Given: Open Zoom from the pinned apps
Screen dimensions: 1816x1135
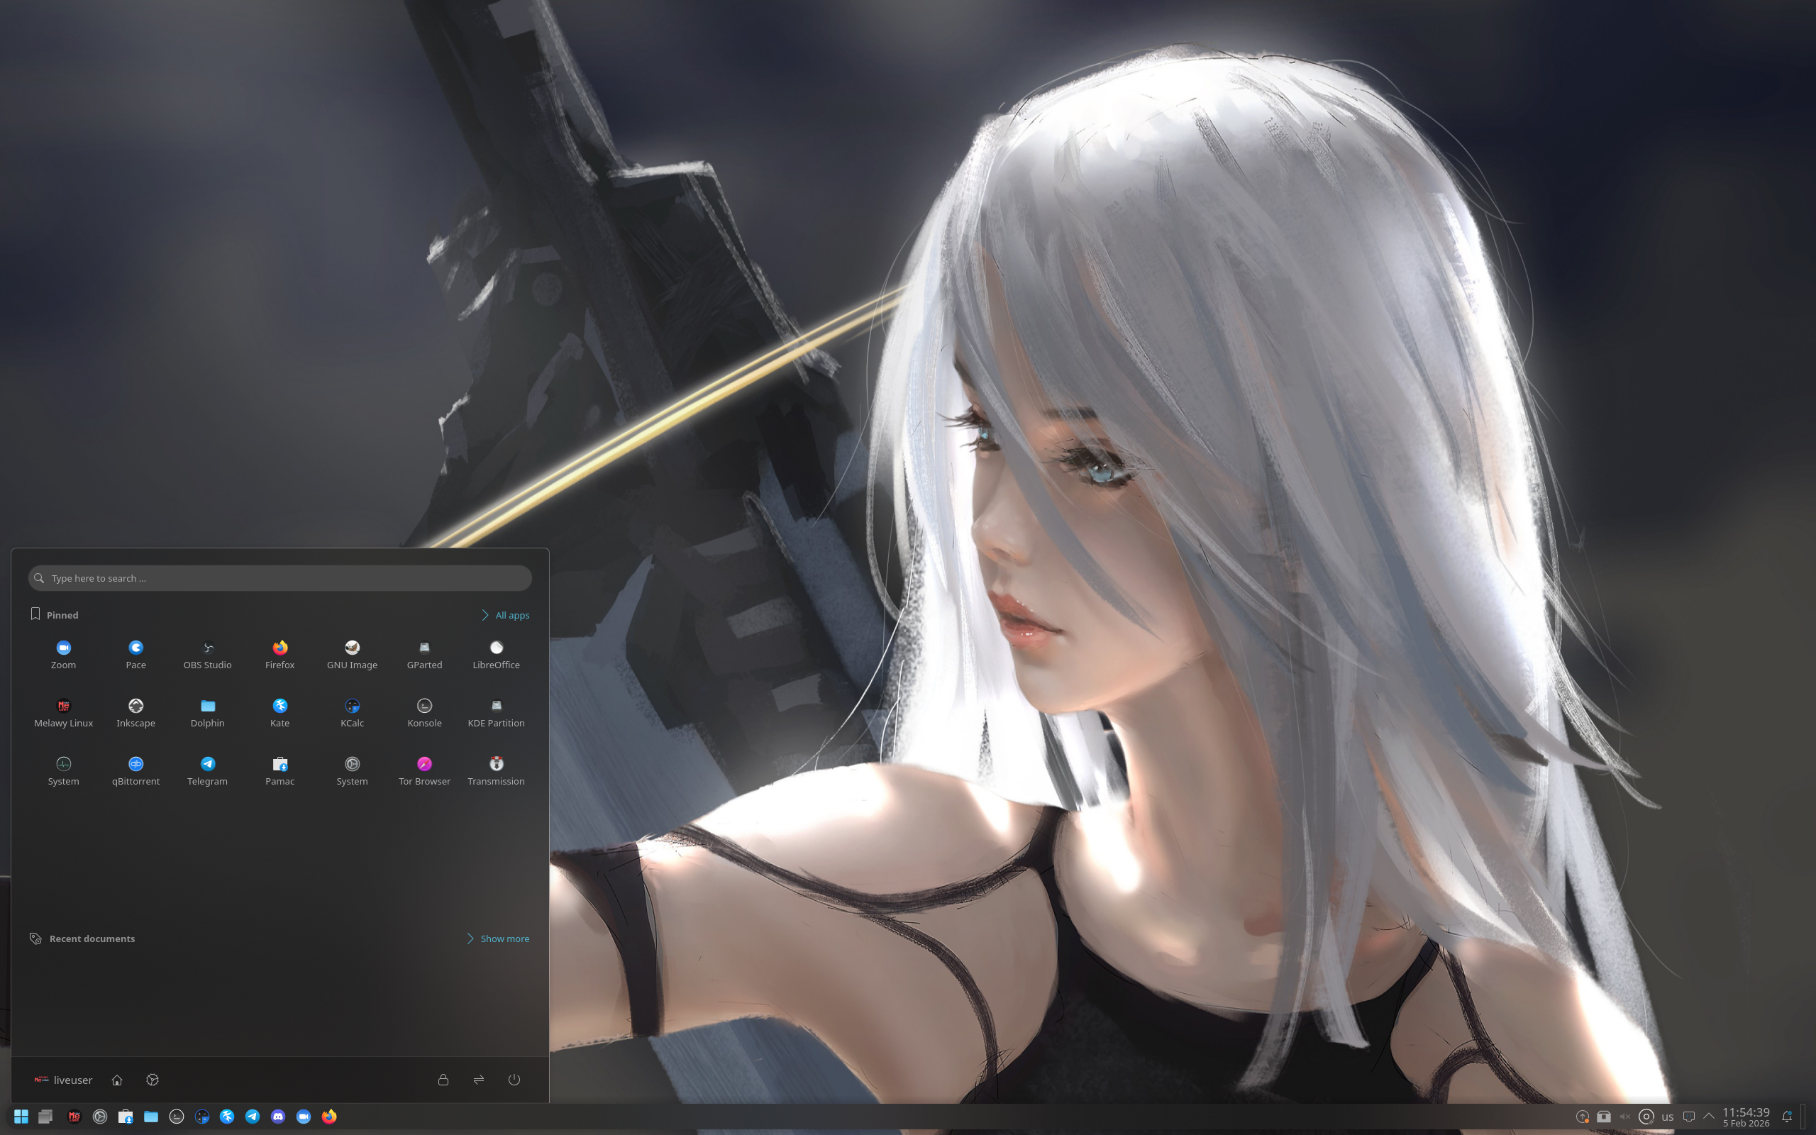Looking at the screenshot, I should (63, 655).
